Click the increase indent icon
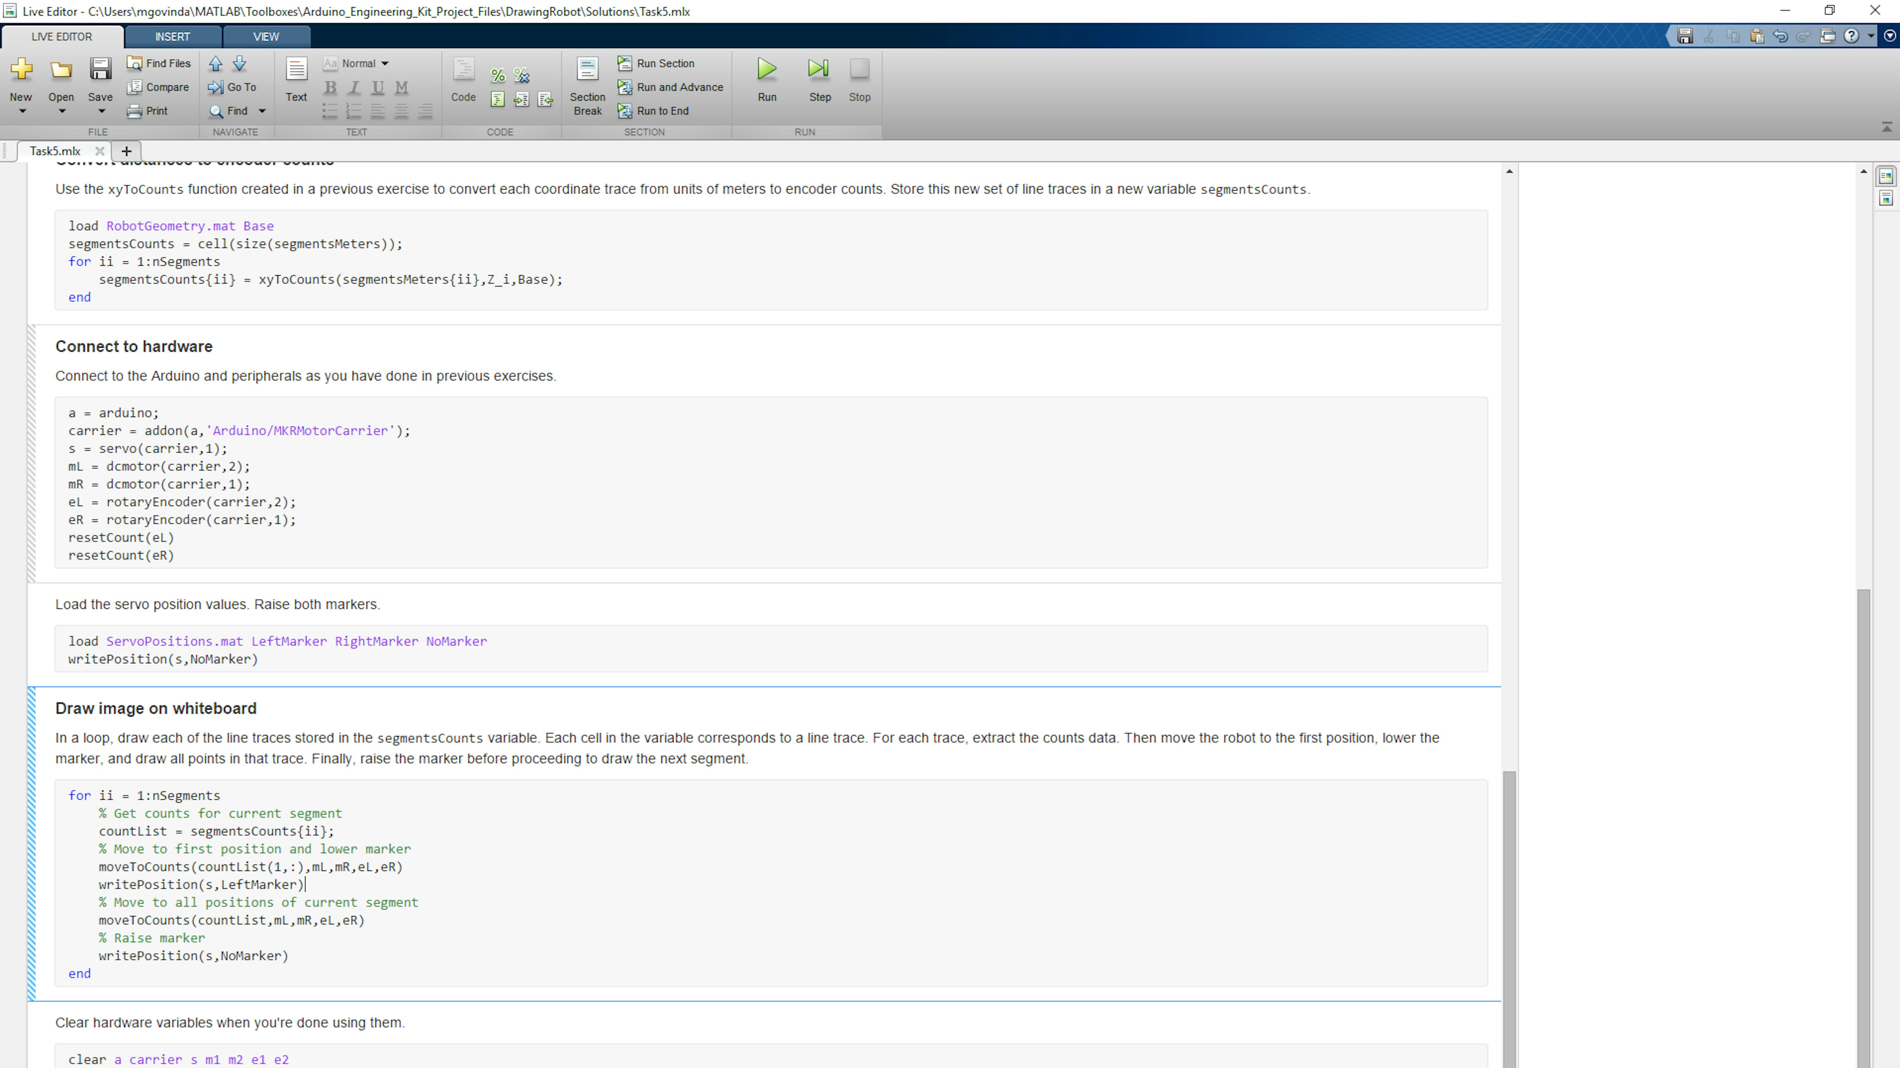 point(522,99)
